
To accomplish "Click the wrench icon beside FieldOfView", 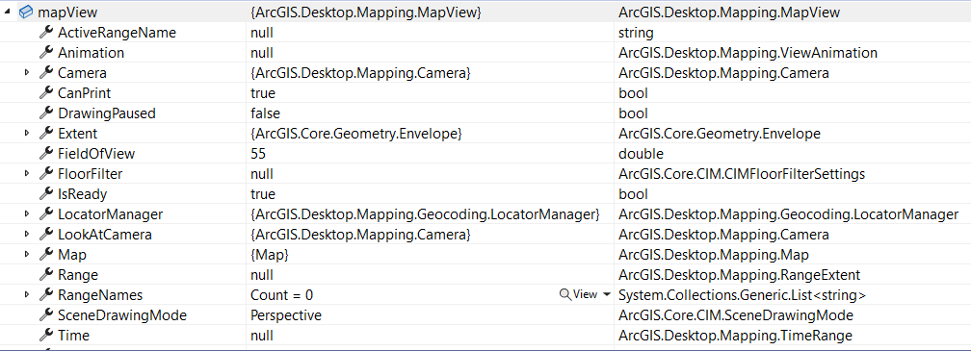I will pos(46,153).
